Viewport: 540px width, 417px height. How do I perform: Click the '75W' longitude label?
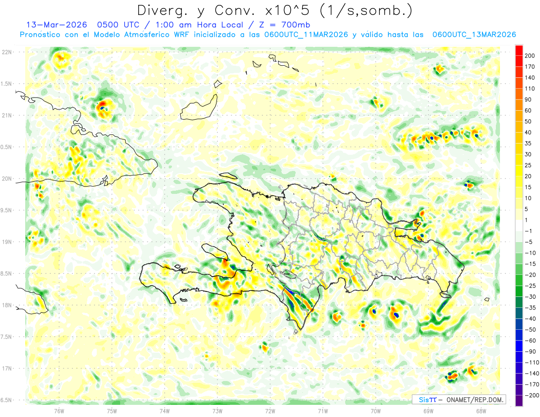click(112, 411)
